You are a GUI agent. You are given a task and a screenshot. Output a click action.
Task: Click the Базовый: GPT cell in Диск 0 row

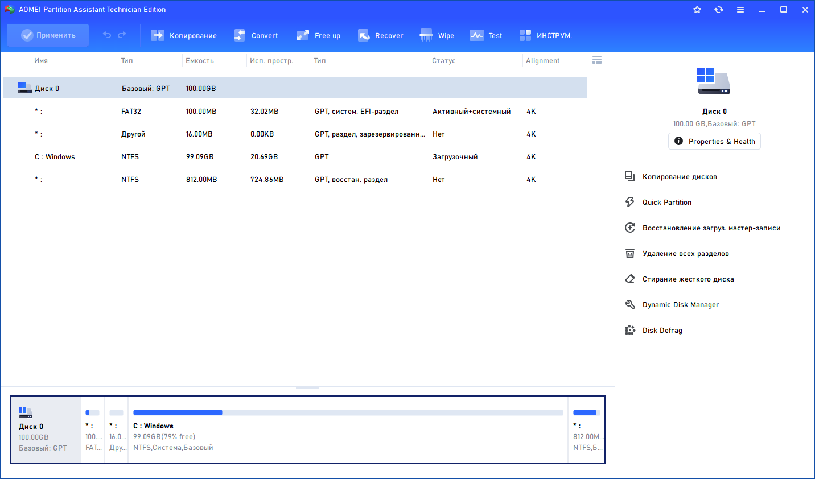coord(146,89)
